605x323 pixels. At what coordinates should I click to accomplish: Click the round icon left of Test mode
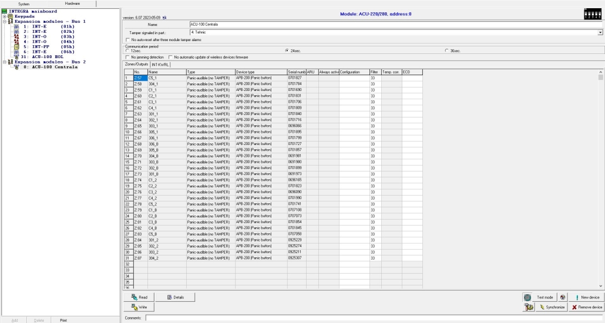527,298
